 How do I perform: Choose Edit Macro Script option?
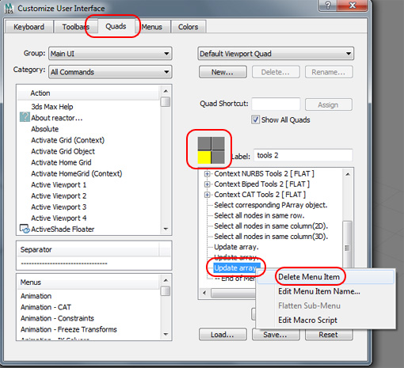[x=326, y=320]
